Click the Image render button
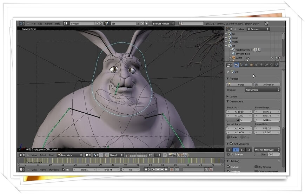The height and width of the screenshot is (194, 305). tap(239, 85)
